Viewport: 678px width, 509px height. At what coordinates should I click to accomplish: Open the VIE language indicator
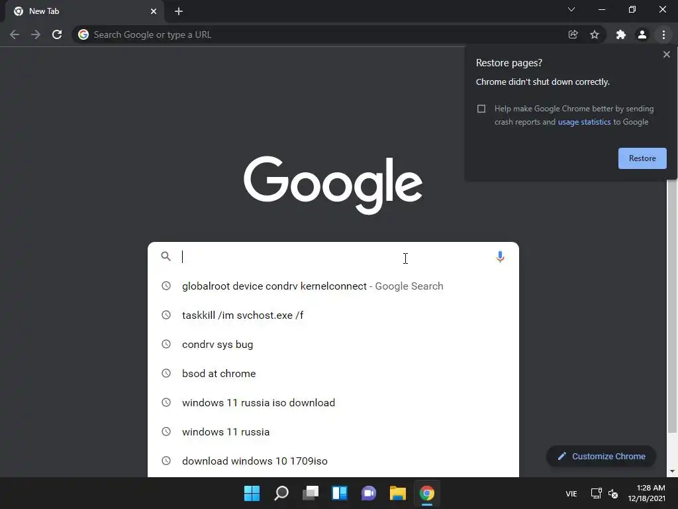point(571,493)
